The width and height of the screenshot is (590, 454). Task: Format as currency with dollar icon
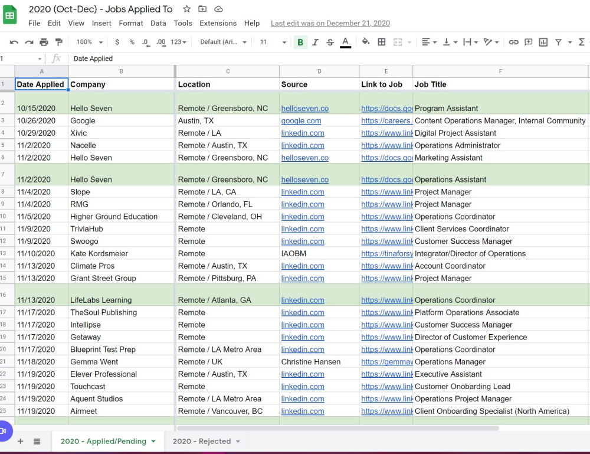pyautogui.click(x=117, y=42)
